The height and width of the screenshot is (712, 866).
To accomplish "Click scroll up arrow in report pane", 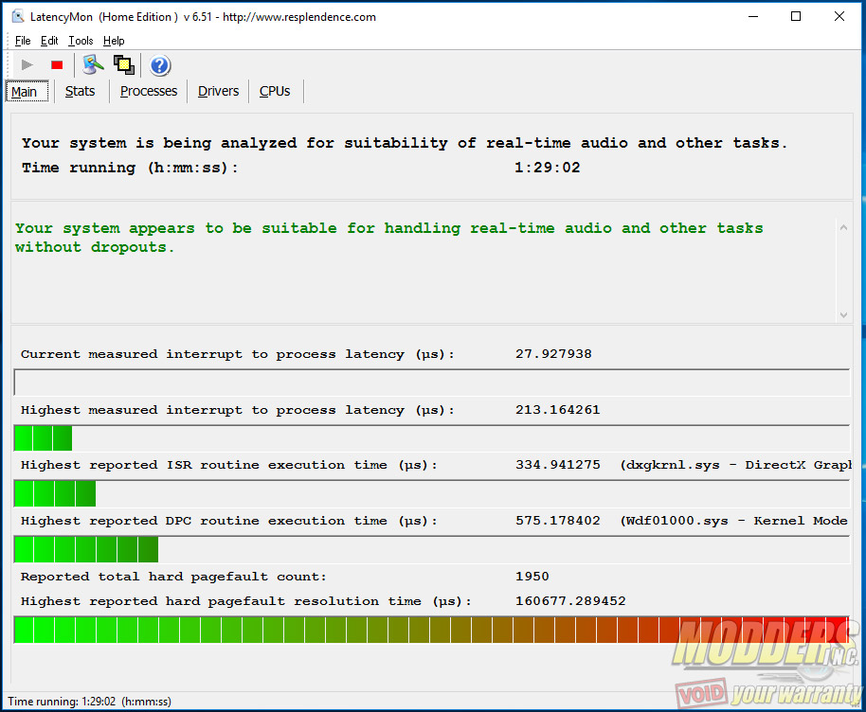I will coord(843,227).
